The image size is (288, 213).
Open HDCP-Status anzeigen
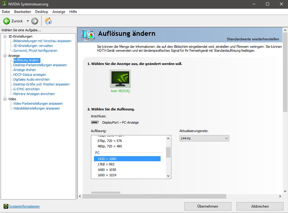point(30,75)
